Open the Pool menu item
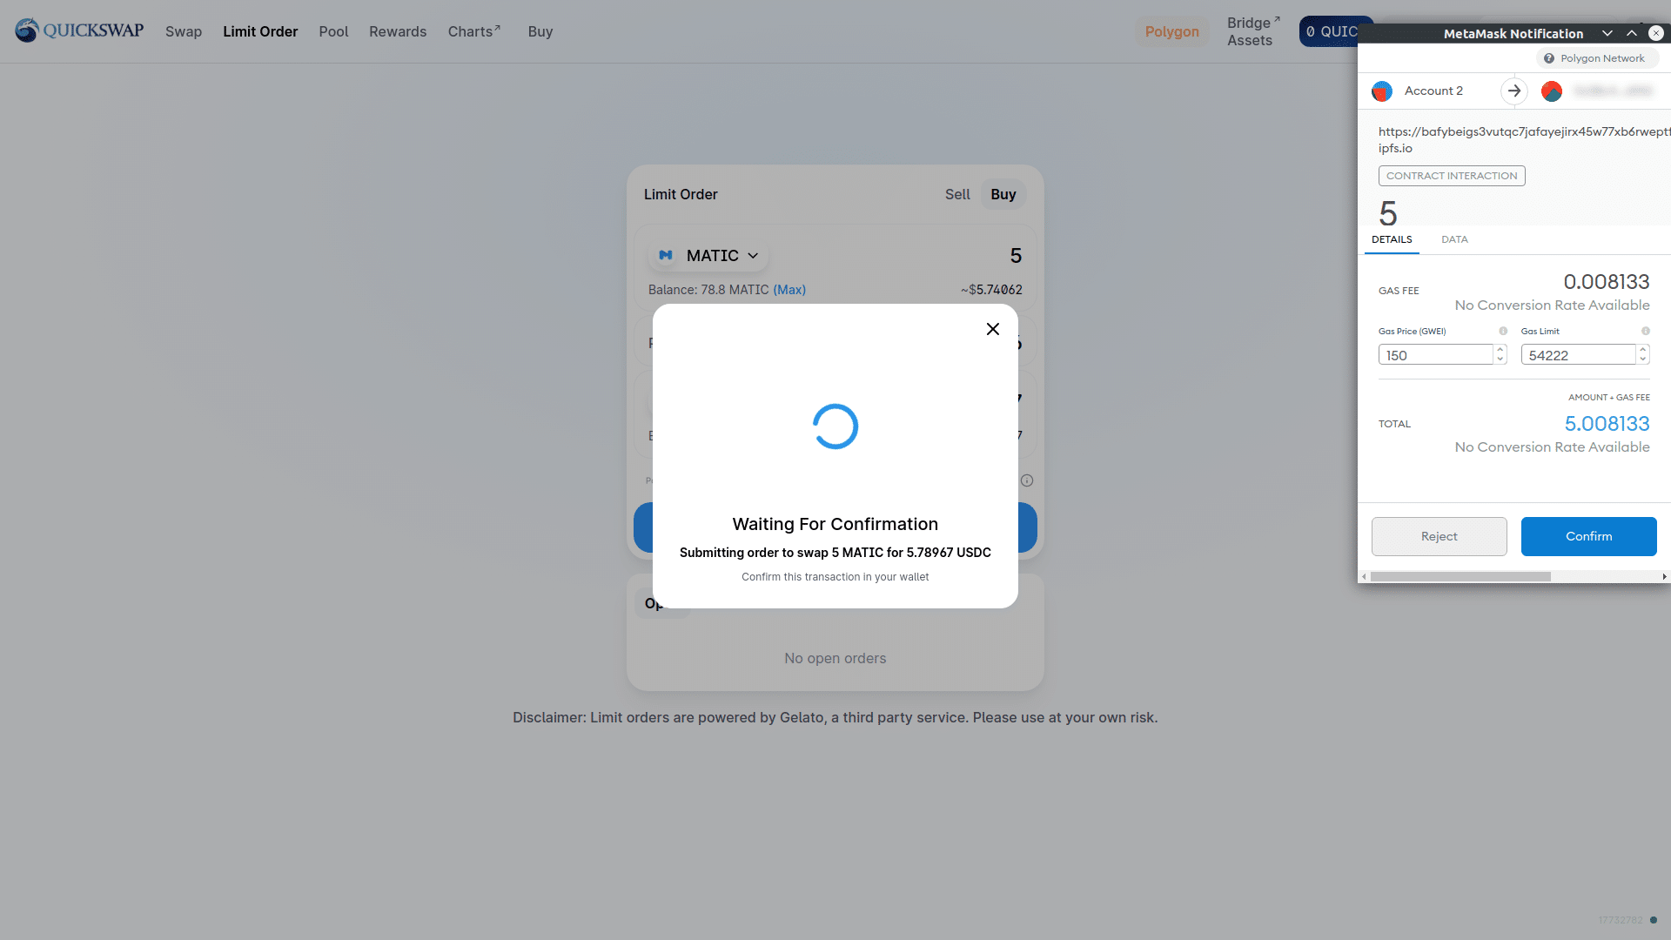This screenshot has height=940, width=1671. [333, 31]
